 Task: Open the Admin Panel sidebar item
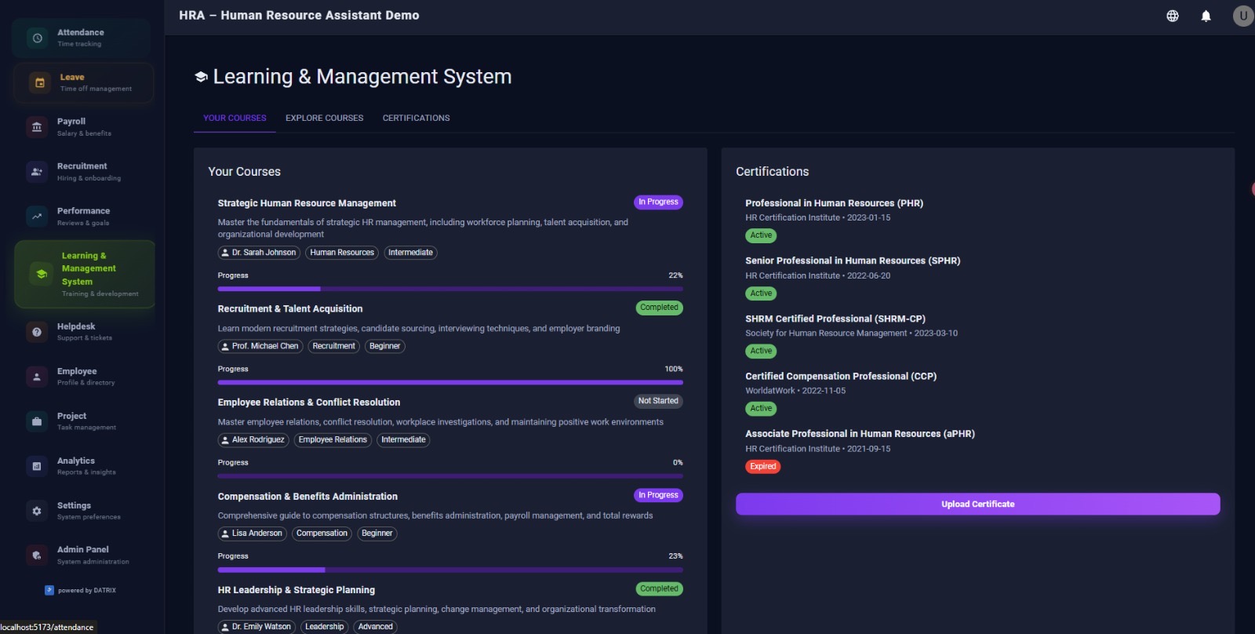click(82, 555)
